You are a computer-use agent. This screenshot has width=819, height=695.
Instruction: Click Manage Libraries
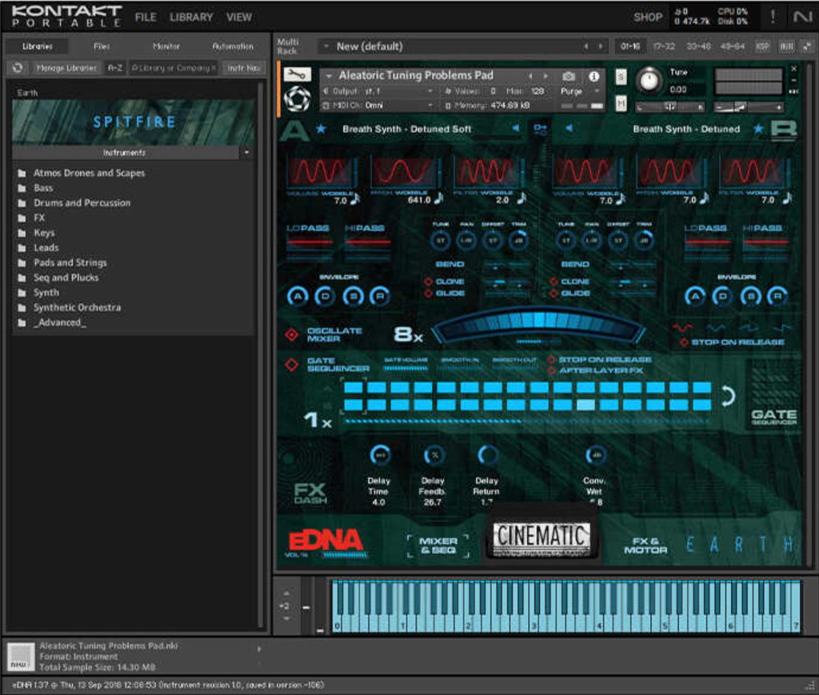pyautogui.click(x=66, y=68)
